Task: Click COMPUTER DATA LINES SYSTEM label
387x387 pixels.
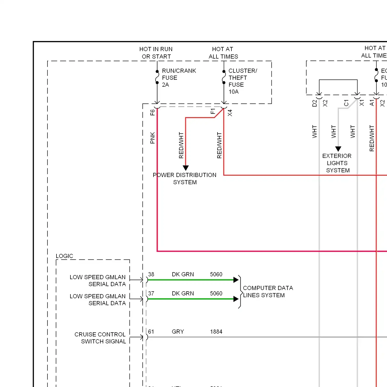Action: (268, 292)
